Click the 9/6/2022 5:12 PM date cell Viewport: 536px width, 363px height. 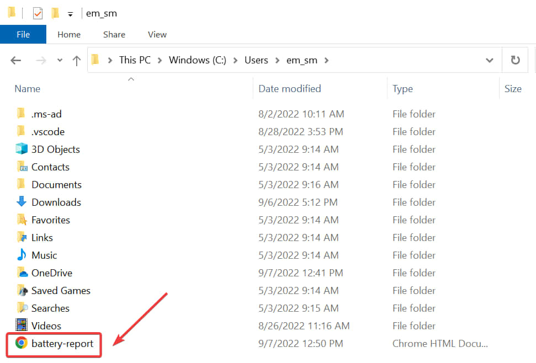[298, 202]
